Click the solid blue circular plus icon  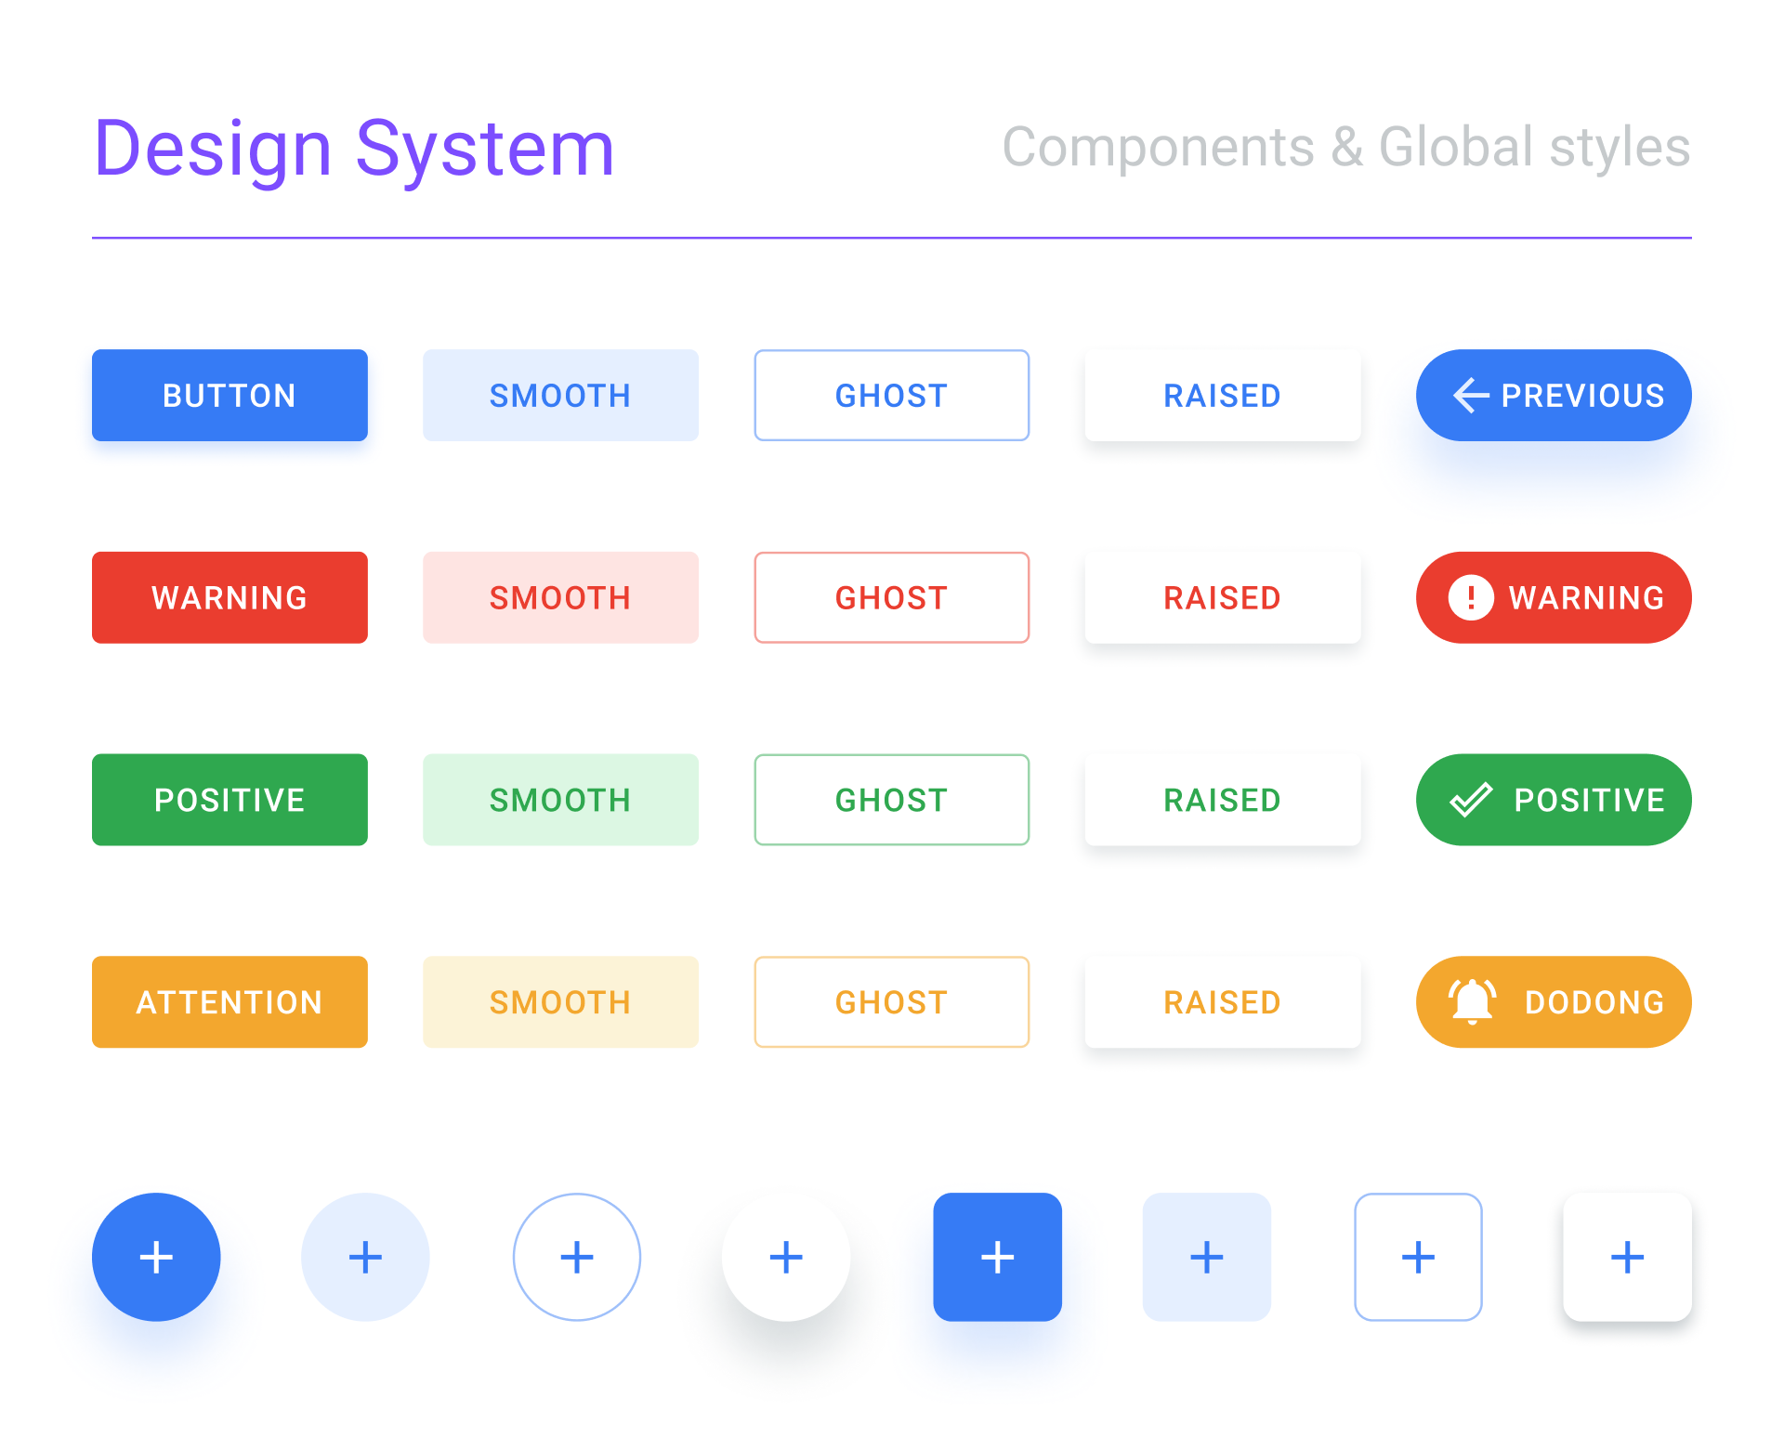pos(155,1257)
